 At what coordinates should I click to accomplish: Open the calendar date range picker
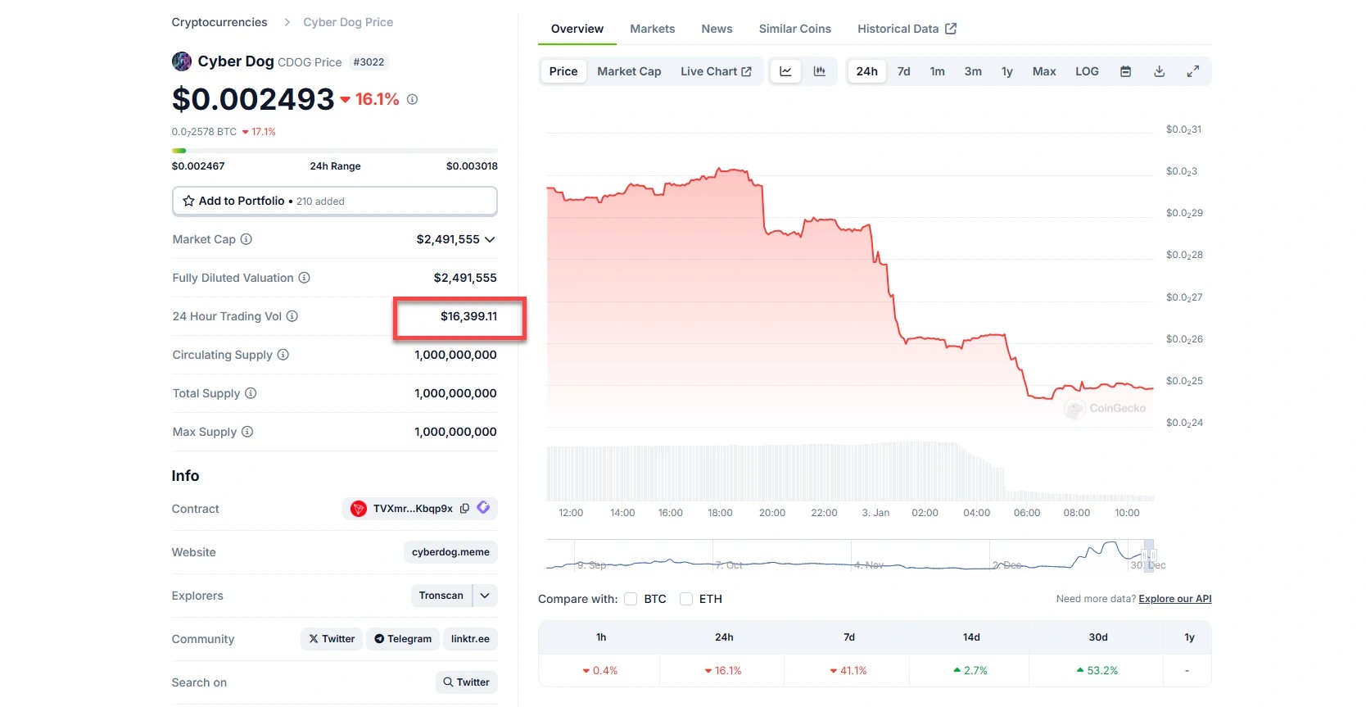point(1126,71)
